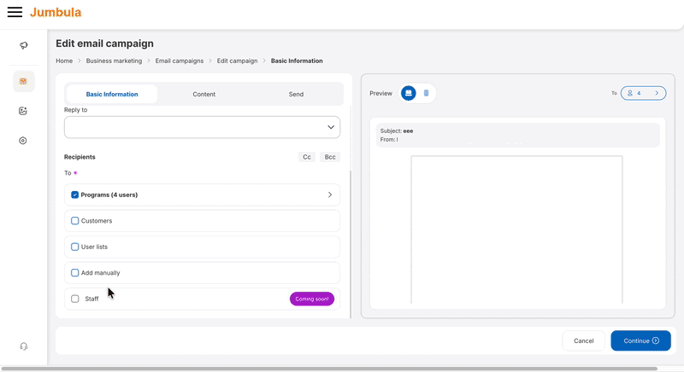Image resolution: width=684 pixels, height=372 pixels.
Task: Click the megaphone icon in the sidebar
Action: 24,45
